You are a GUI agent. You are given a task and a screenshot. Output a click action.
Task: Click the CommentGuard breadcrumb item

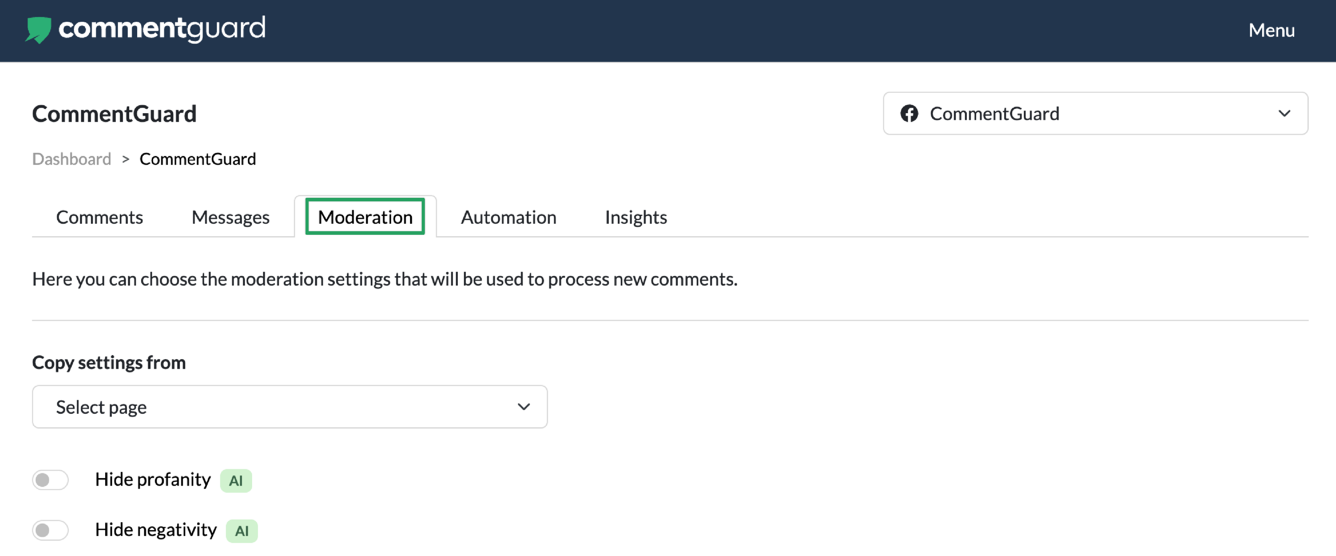(x=198, y=159)
